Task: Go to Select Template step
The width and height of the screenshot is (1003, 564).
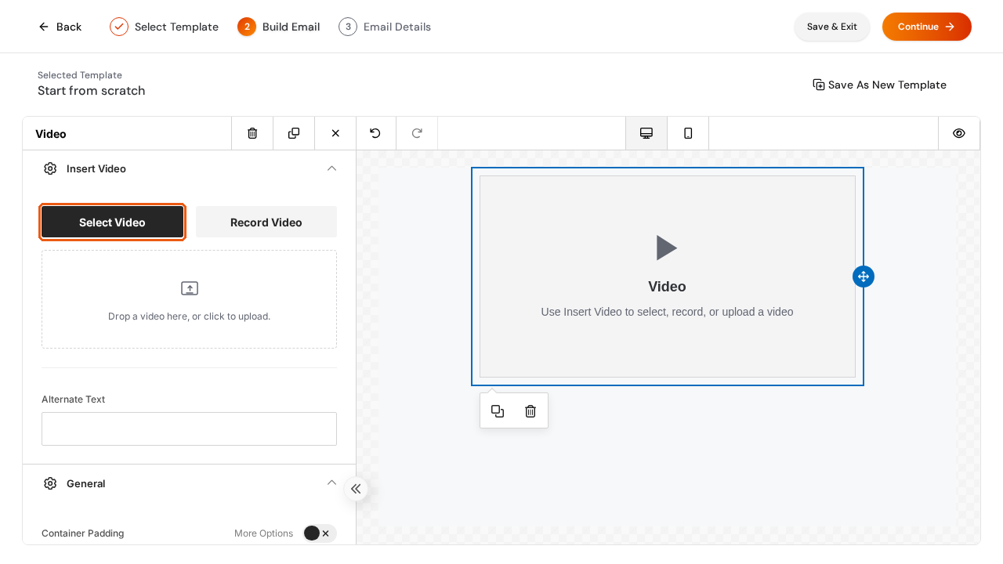Action: [165, 27]
